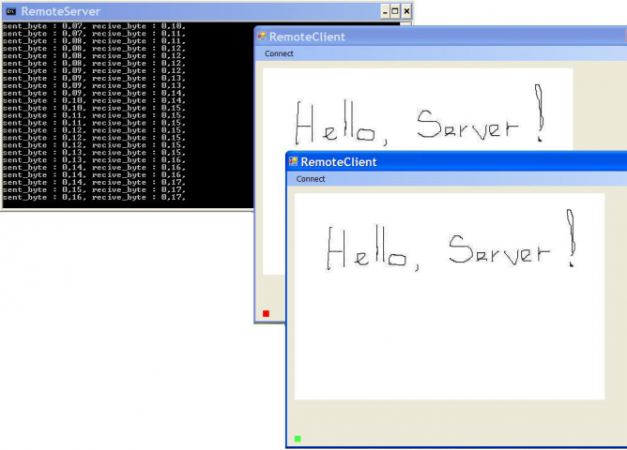Open Connect menu in the foreground RemoteClient window
627x450 pixels.
(311, 179)
